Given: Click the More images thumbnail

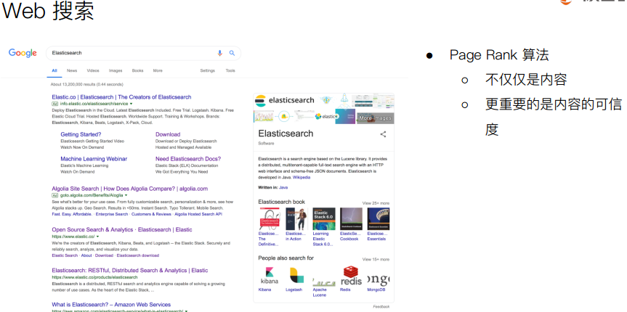Looking at the screenshot, I should 375,118.
